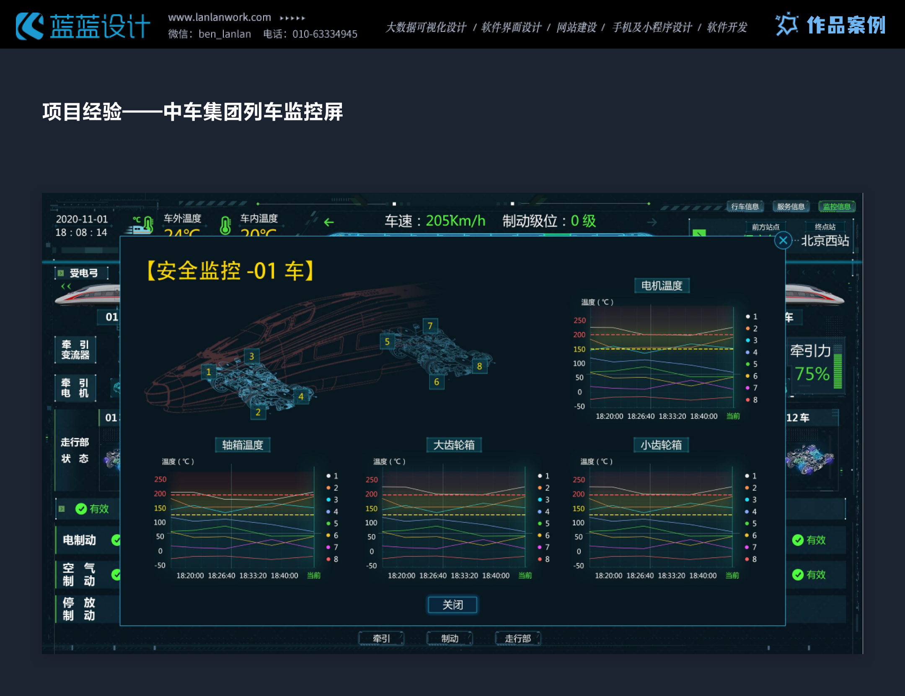This screenshot has height=696, width=905.
Task: Click the right arrow after the brake level readout
Action: [652, 222]
